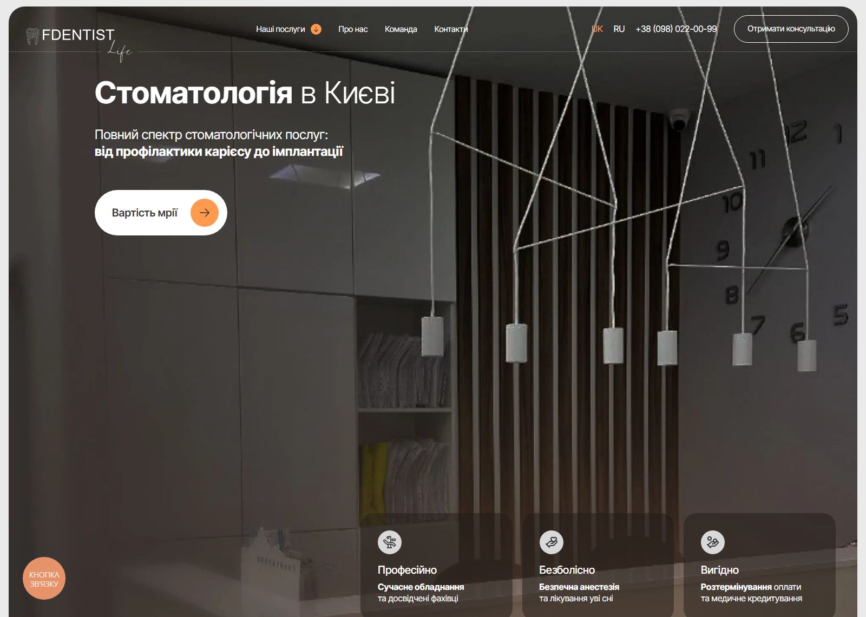This screenshot has width=866, height=617.
Task: Select the Професійно card heading
Action: coord(407,570)
